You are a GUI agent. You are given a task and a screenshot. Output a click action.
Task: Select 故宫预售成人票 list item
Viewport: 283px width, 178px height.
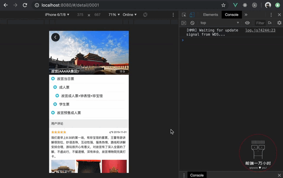pos(89,113)
